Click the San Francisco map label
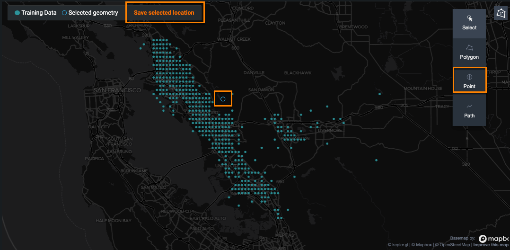 tap(117, 90)
